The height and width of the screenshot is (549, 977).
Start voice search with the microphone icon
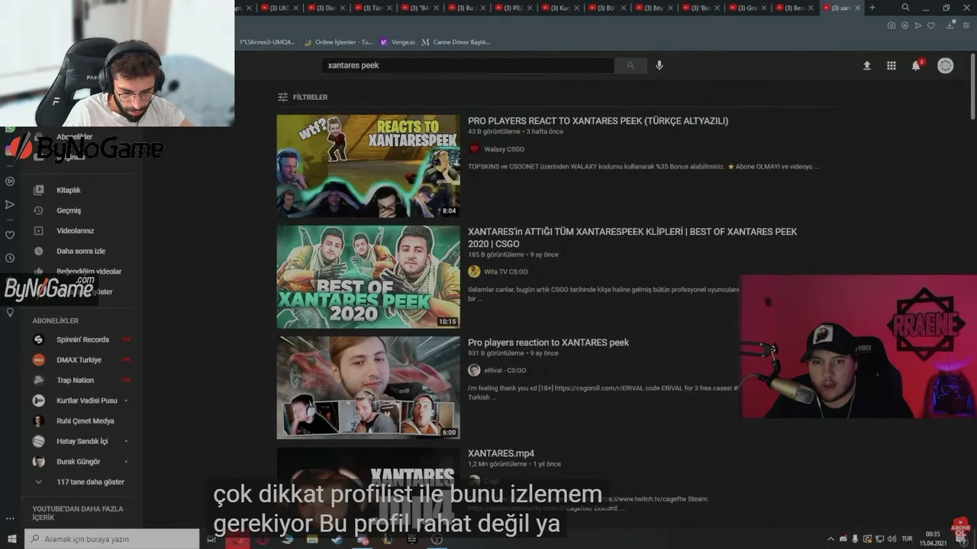[x=659, y=66]
